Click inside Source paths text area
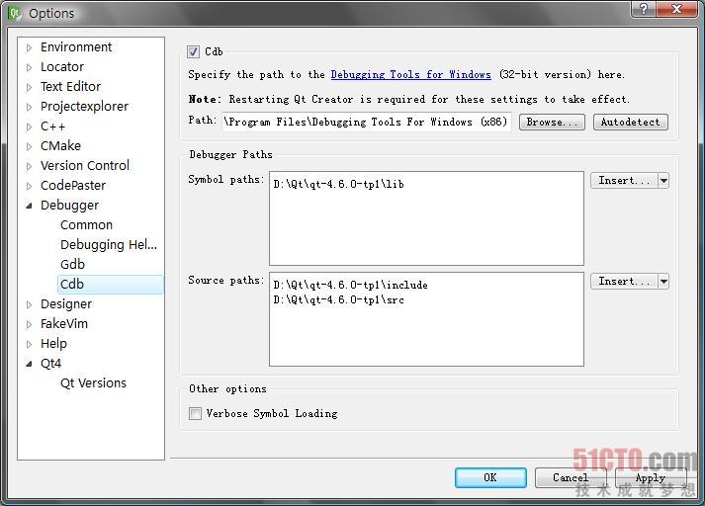The width and height of the screenshot is (705, 506). tap(427, 319)
